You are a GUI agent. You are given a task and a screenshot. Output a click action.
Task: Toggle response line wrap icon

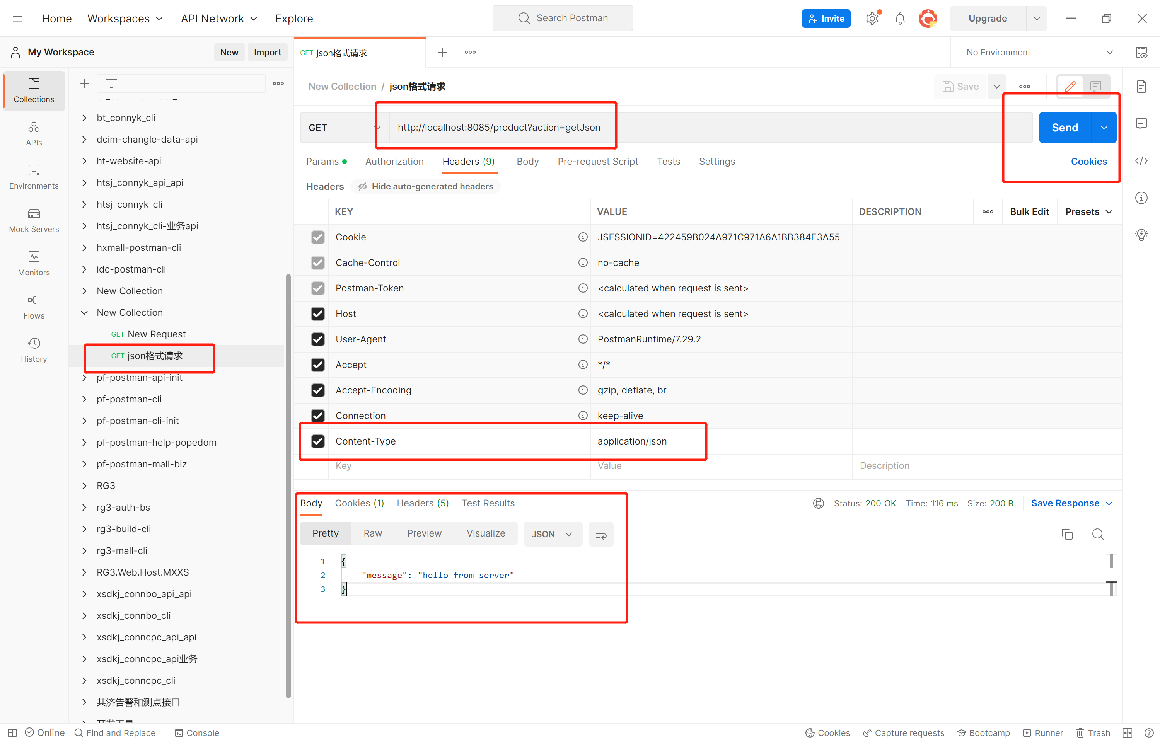pyautogui.click(x=601, y=534)
